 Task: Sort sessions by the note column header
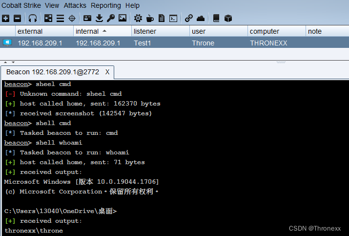click(x=328, y=31)
